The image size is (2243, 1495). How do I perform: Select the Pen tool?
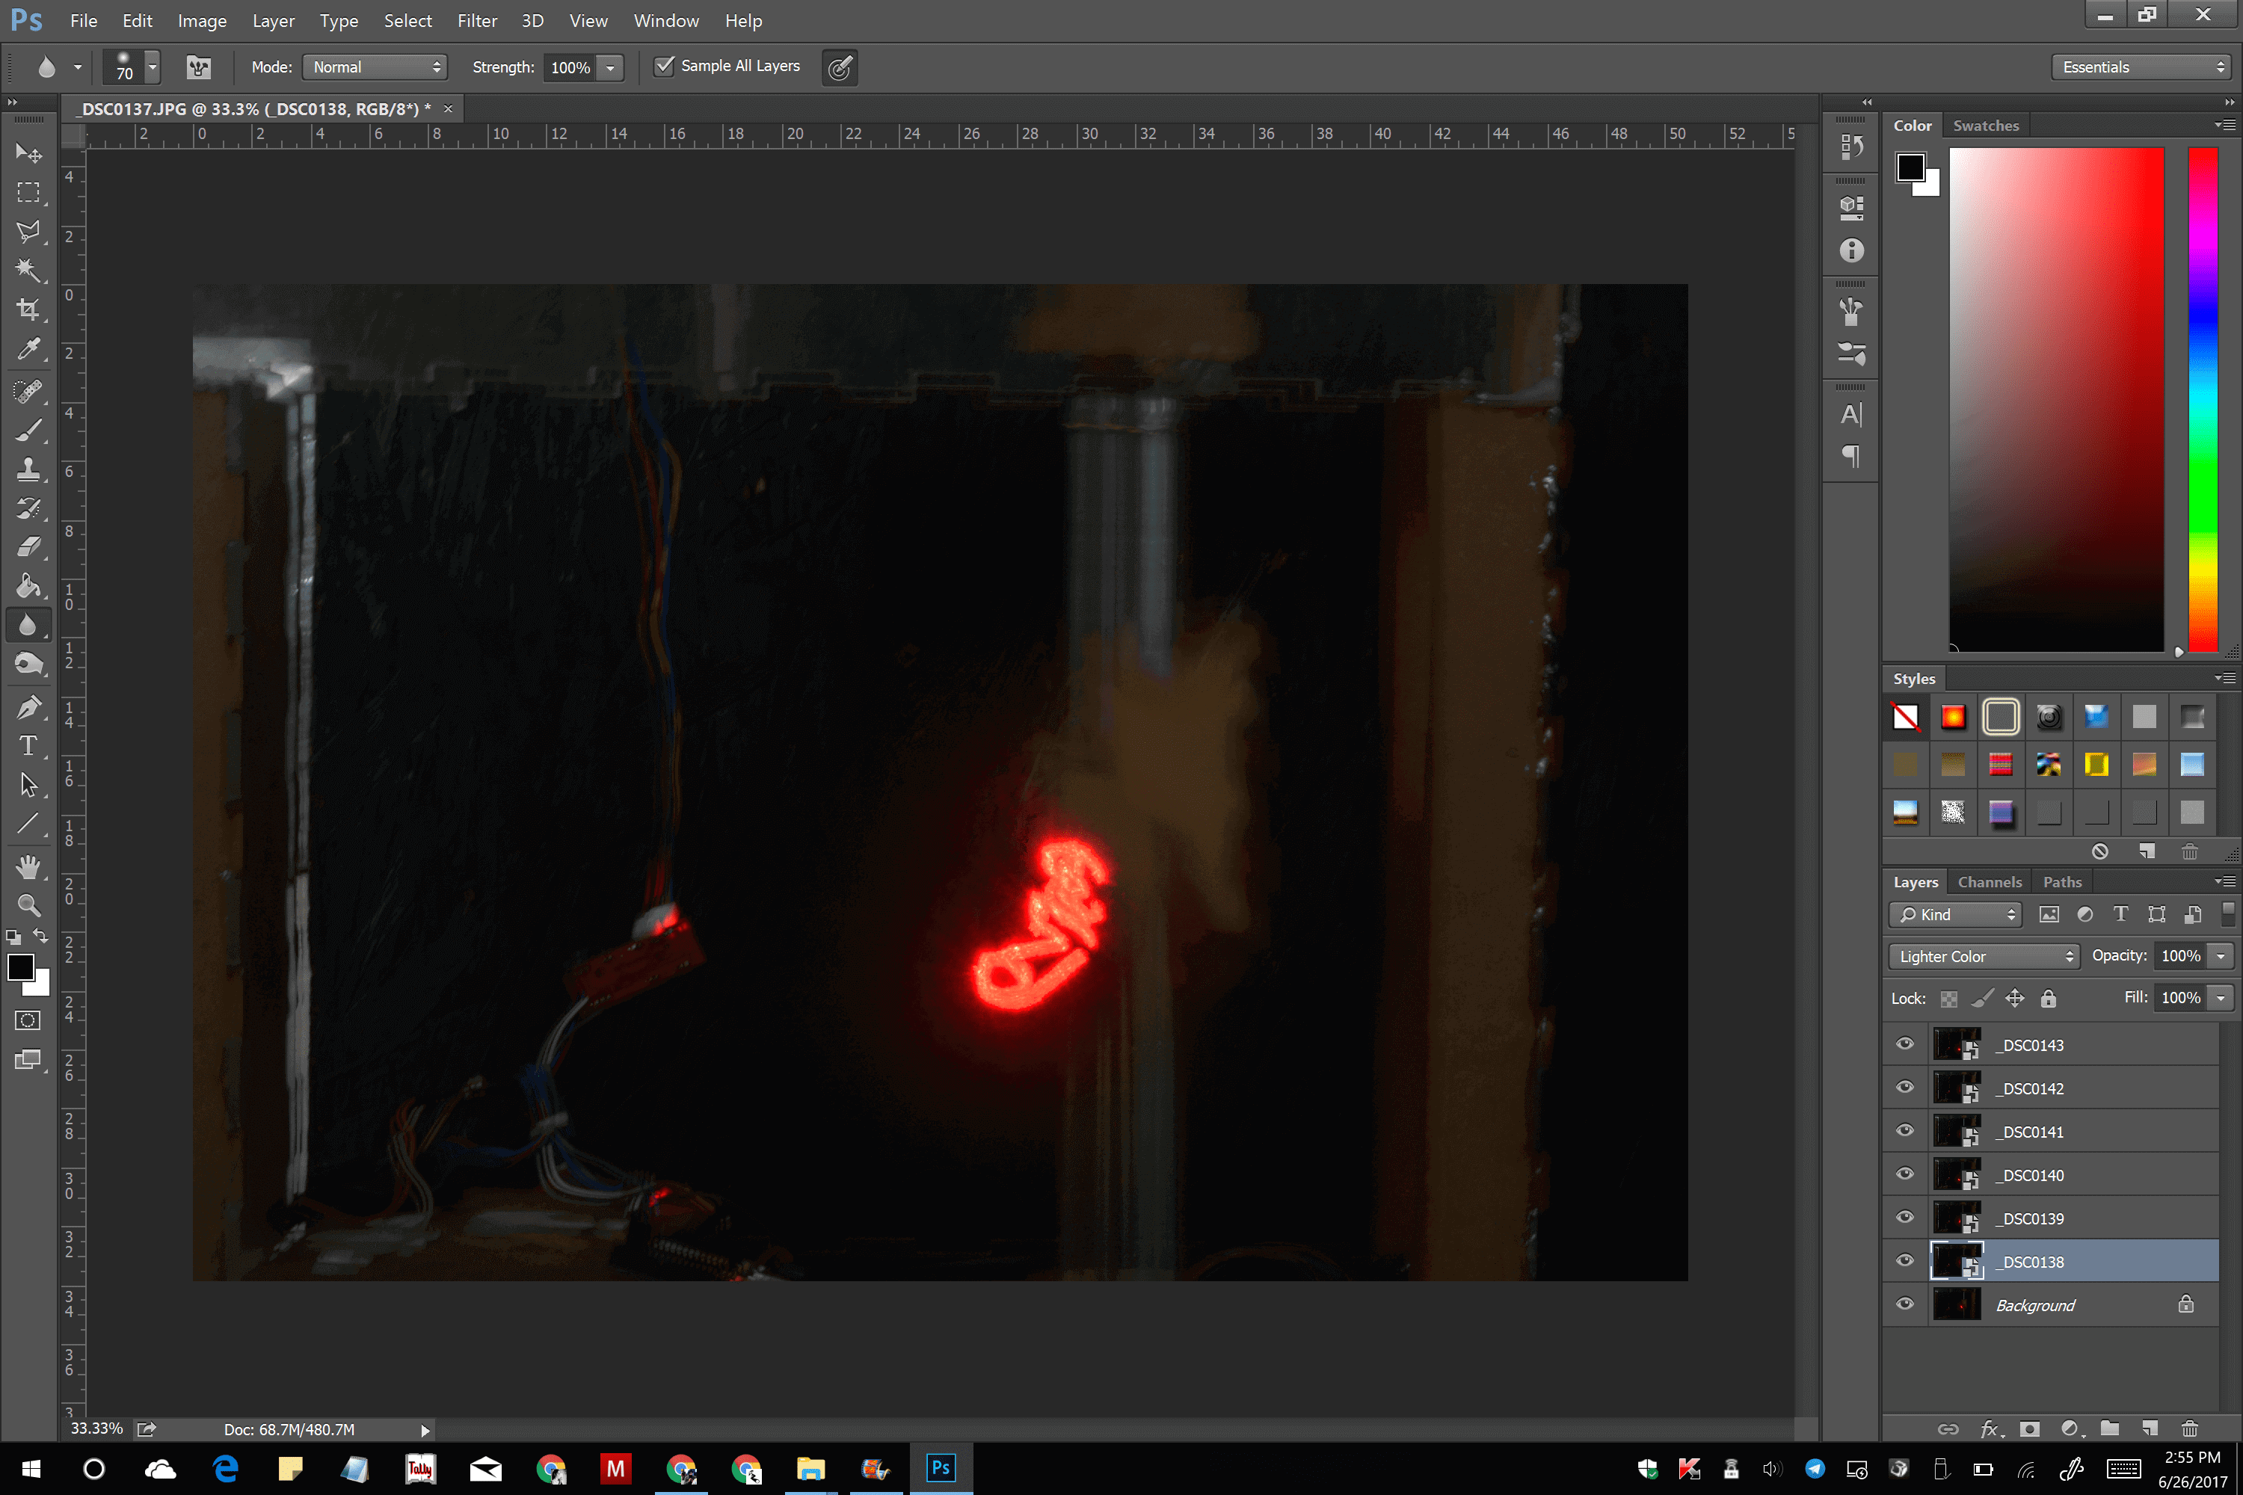point(28,706)
